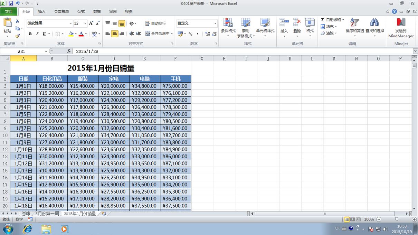Image resolution: width=418 pixels, height=235 pixels.
Task: Toggle Wrap Text (自动换行)
Action: pyautogui.click(x=155, y=23)
